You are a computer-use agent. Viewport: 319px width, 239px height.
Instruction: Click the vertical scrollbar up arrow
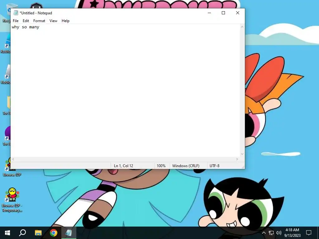pyautogui.click(x=242, y=27)
